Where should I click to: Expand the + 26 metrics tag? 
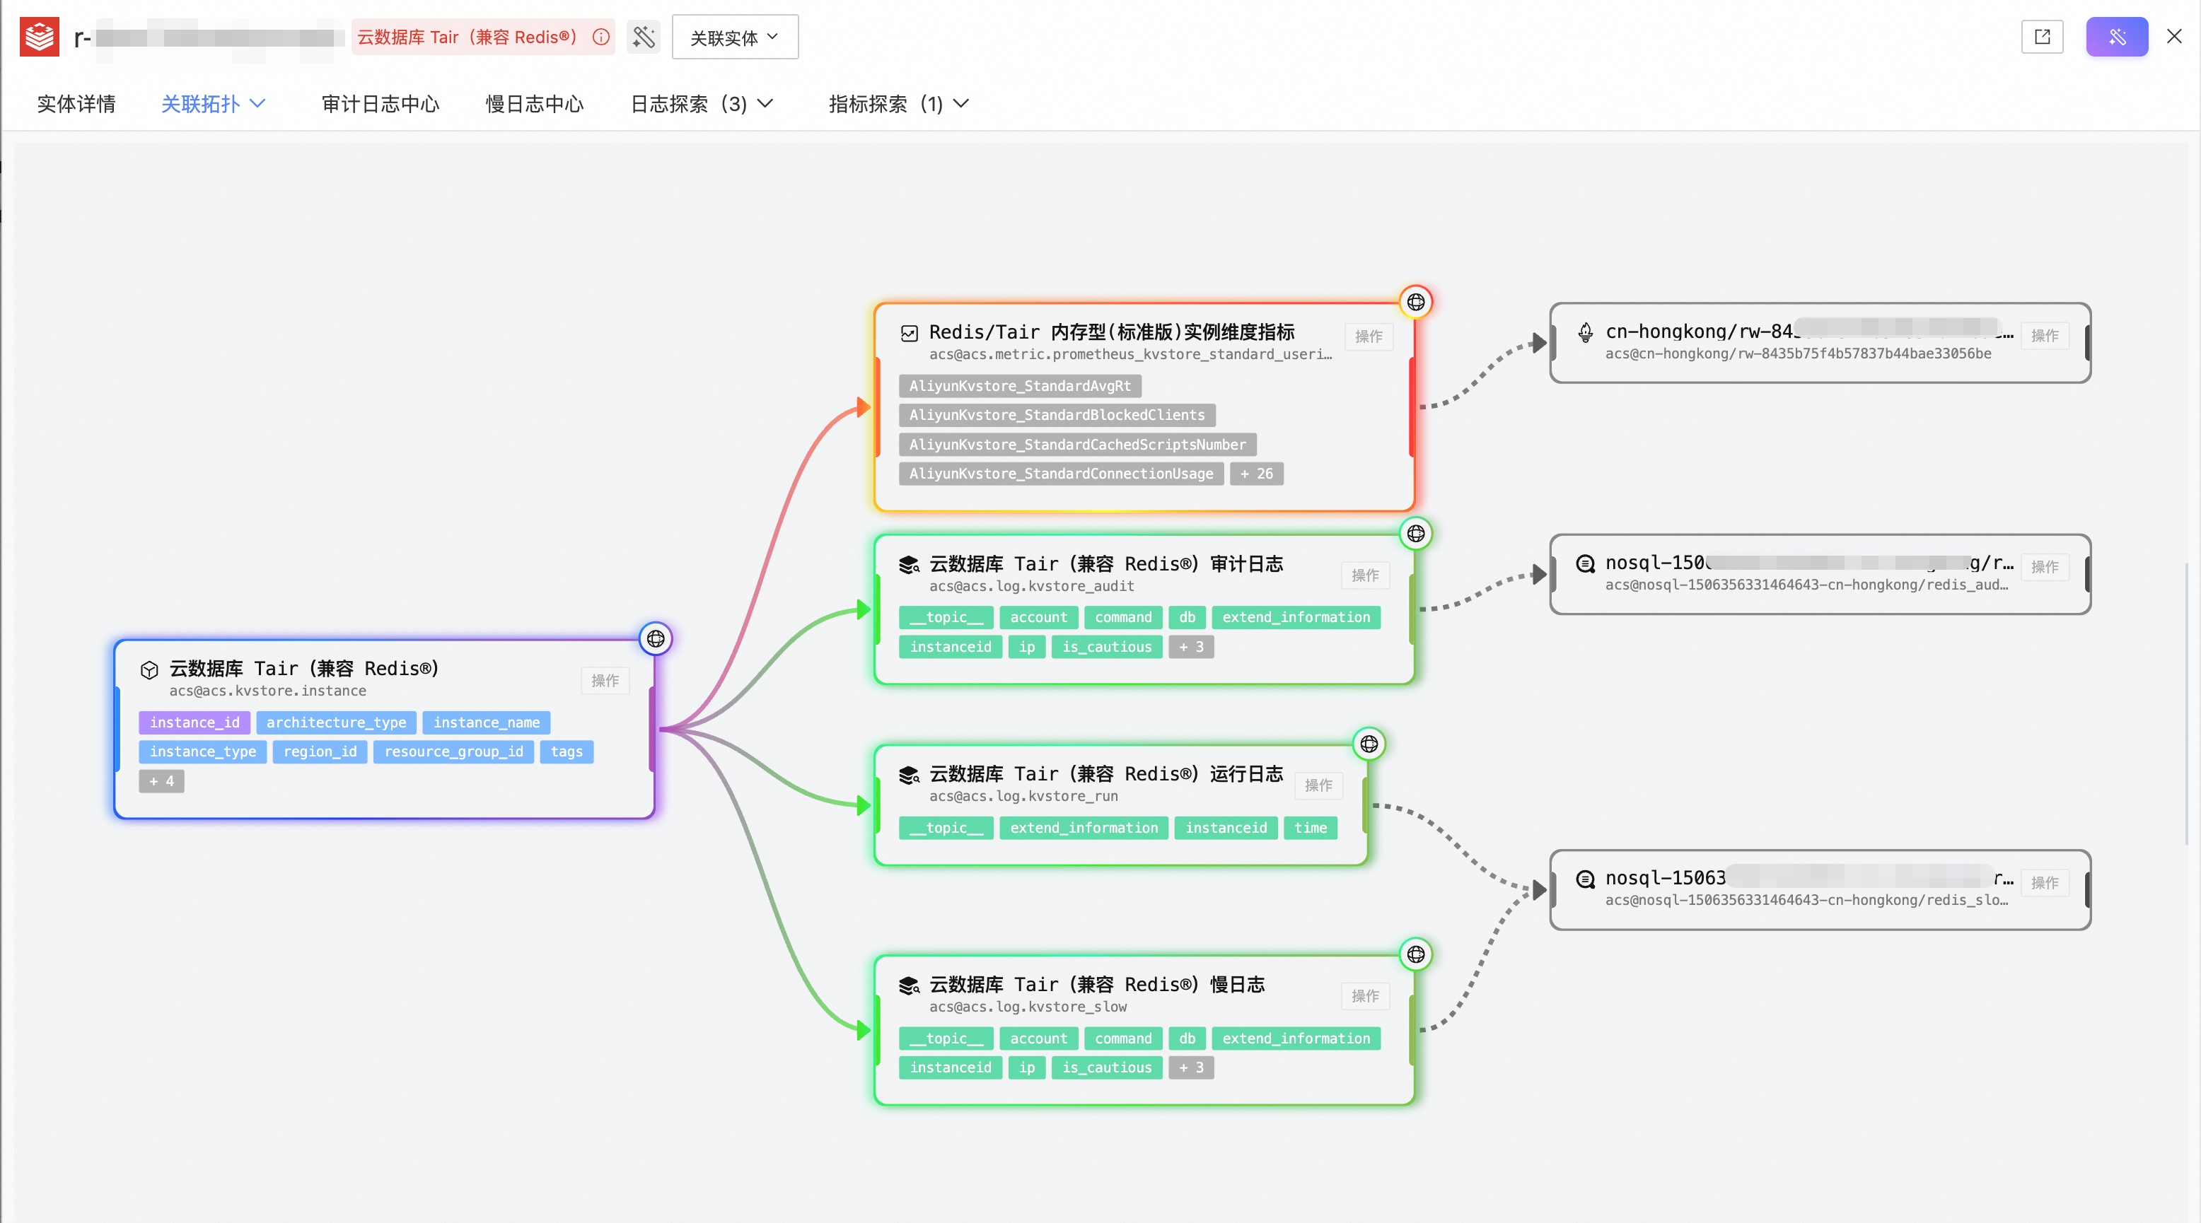coord(1256,474)
